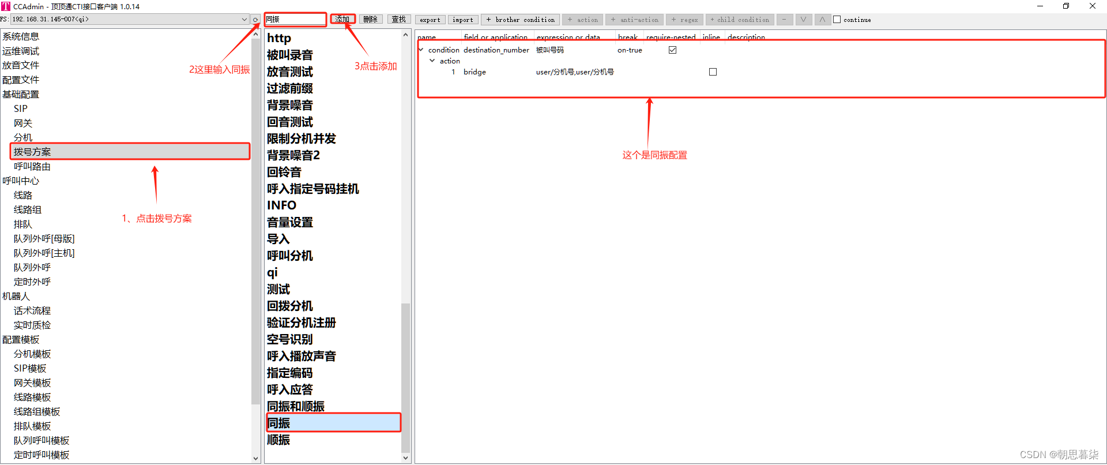Click the bridge application cell
Screen dimensions: 1107x465
pos(475,72)
